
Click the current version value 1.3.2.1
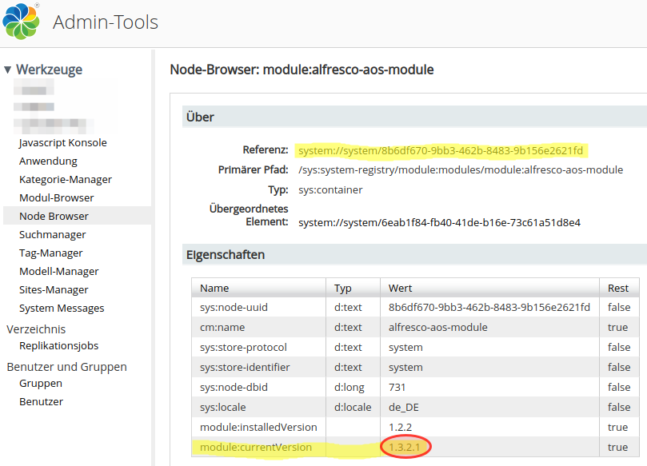404,448
